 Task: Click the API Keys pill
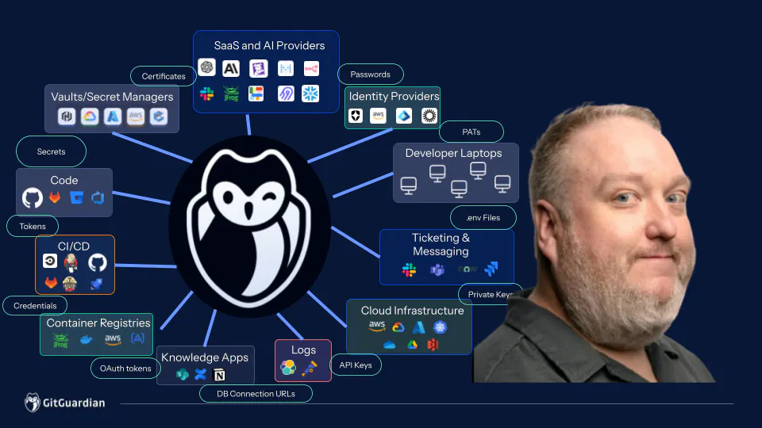coord(356,365)
